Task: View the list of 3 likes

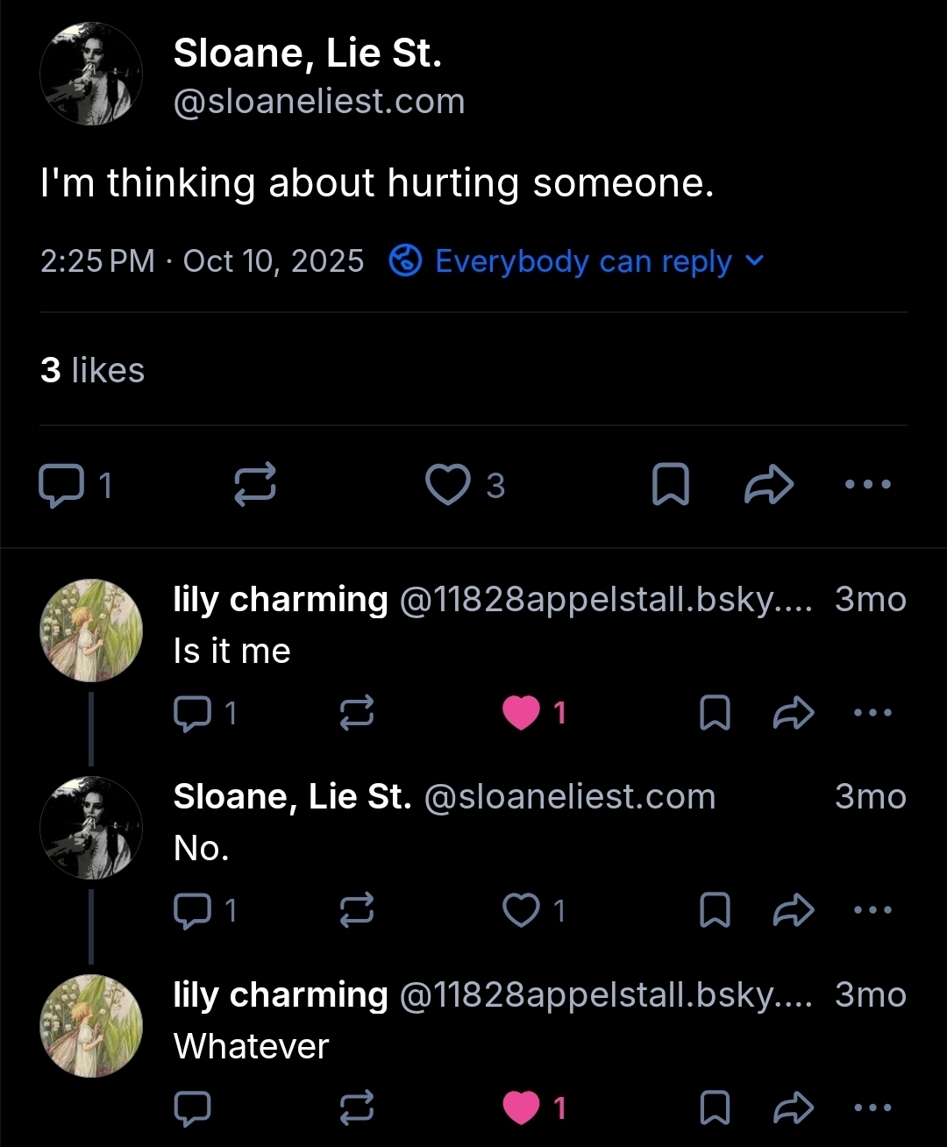Action: click(x=92, y=370)
